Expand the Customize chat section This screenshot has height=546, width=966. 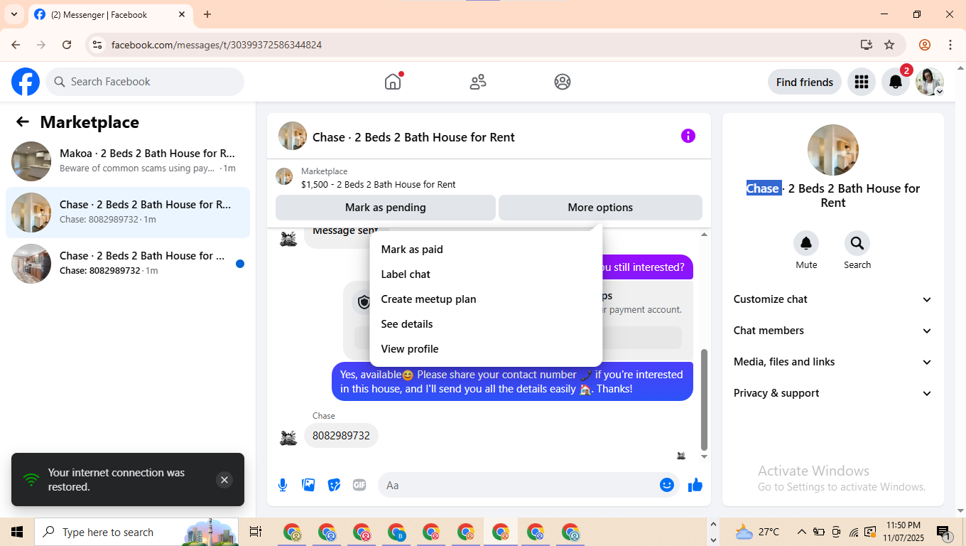click(x=832, y=299)
